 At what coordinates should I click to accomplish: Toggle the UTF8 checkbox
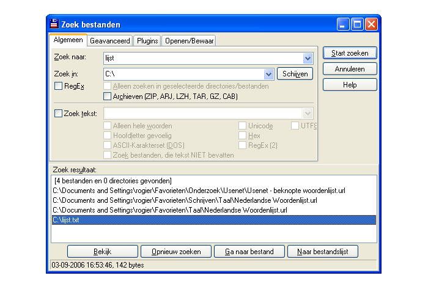pyautogui.click(x=295, y=126)
